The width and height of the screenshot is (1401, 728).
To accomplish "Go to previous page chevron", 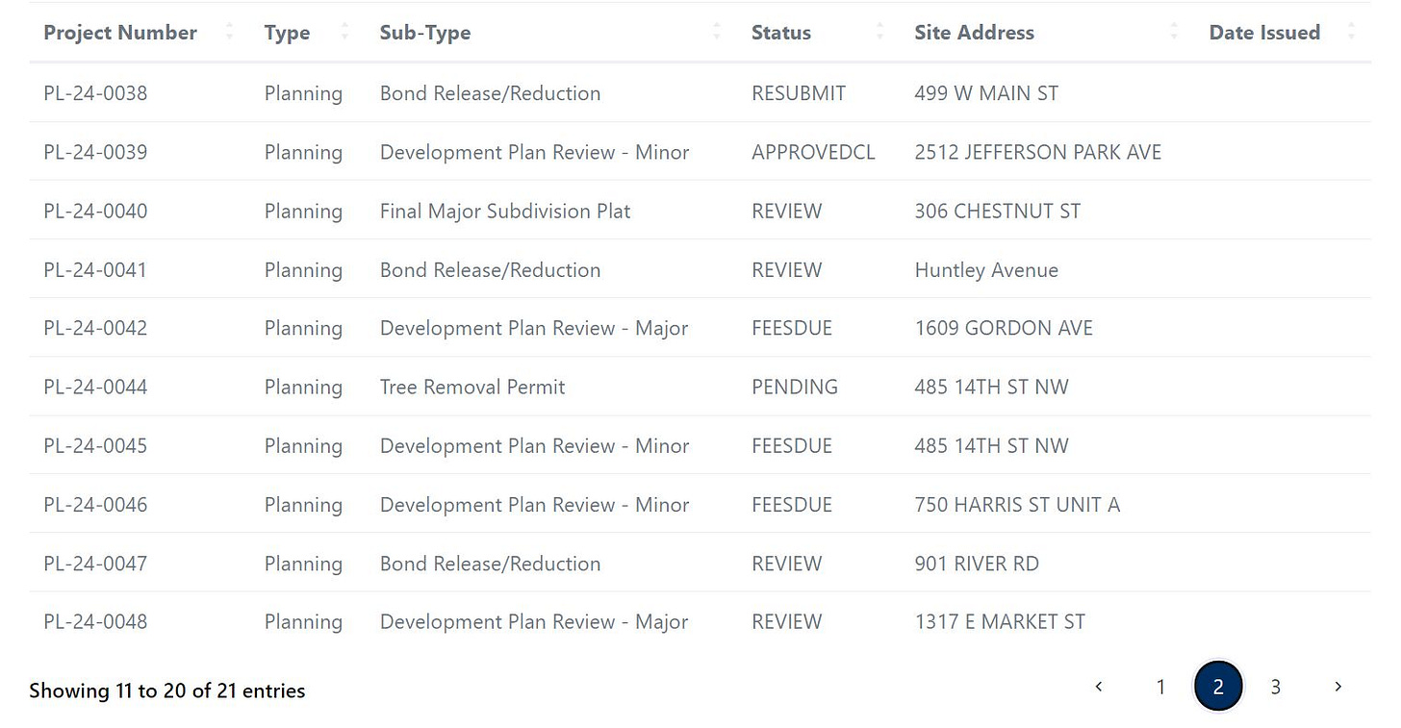I will click(x=1099, y=687).
